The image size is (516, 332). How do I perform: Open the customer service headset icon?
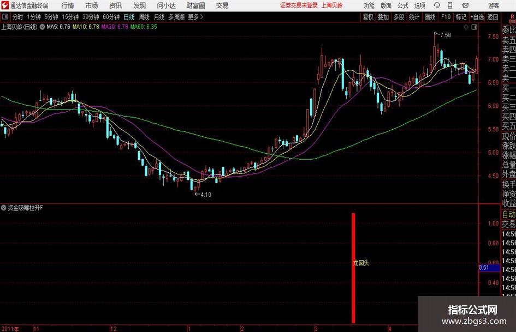(x=437, y=5)
